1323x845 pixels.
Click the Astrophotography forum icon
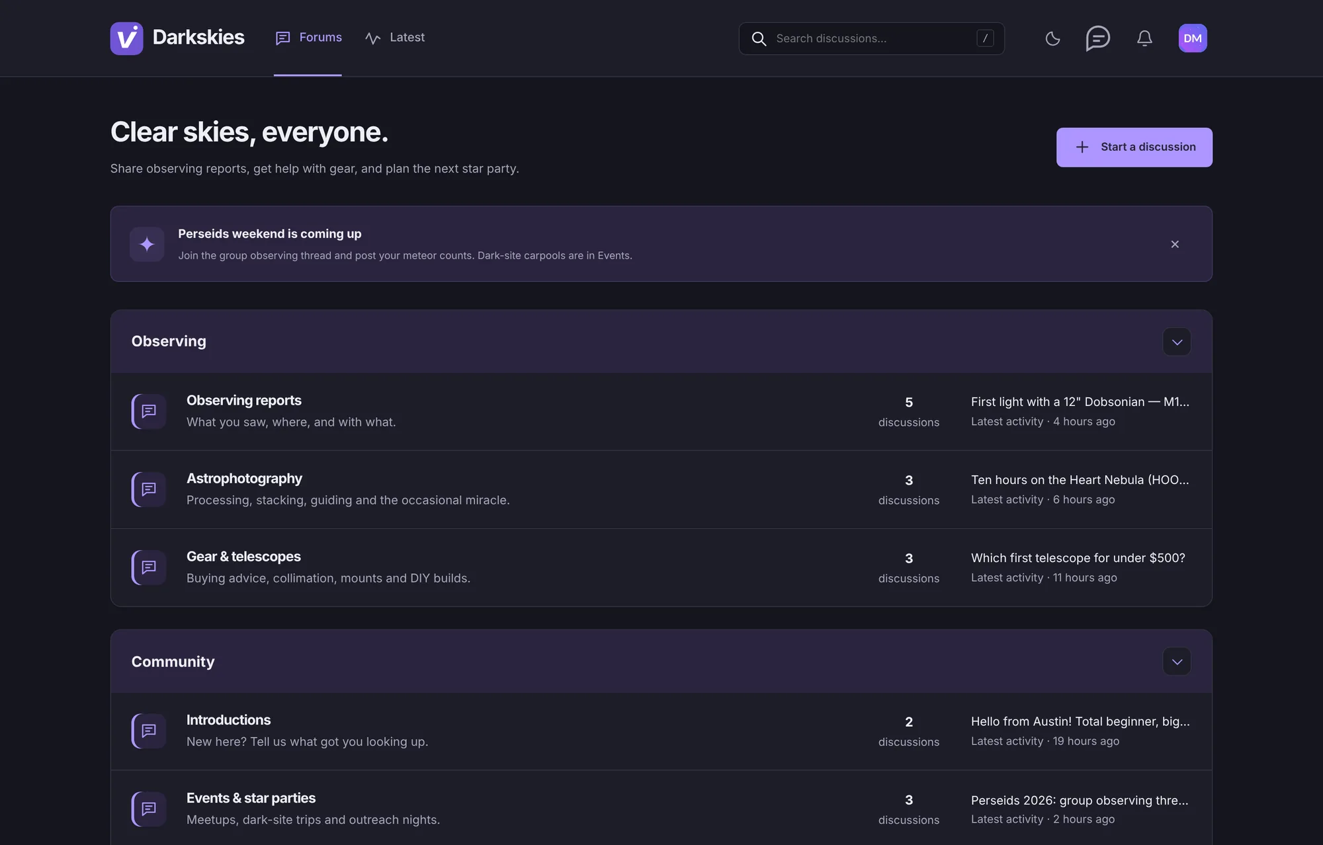(149, 489)
